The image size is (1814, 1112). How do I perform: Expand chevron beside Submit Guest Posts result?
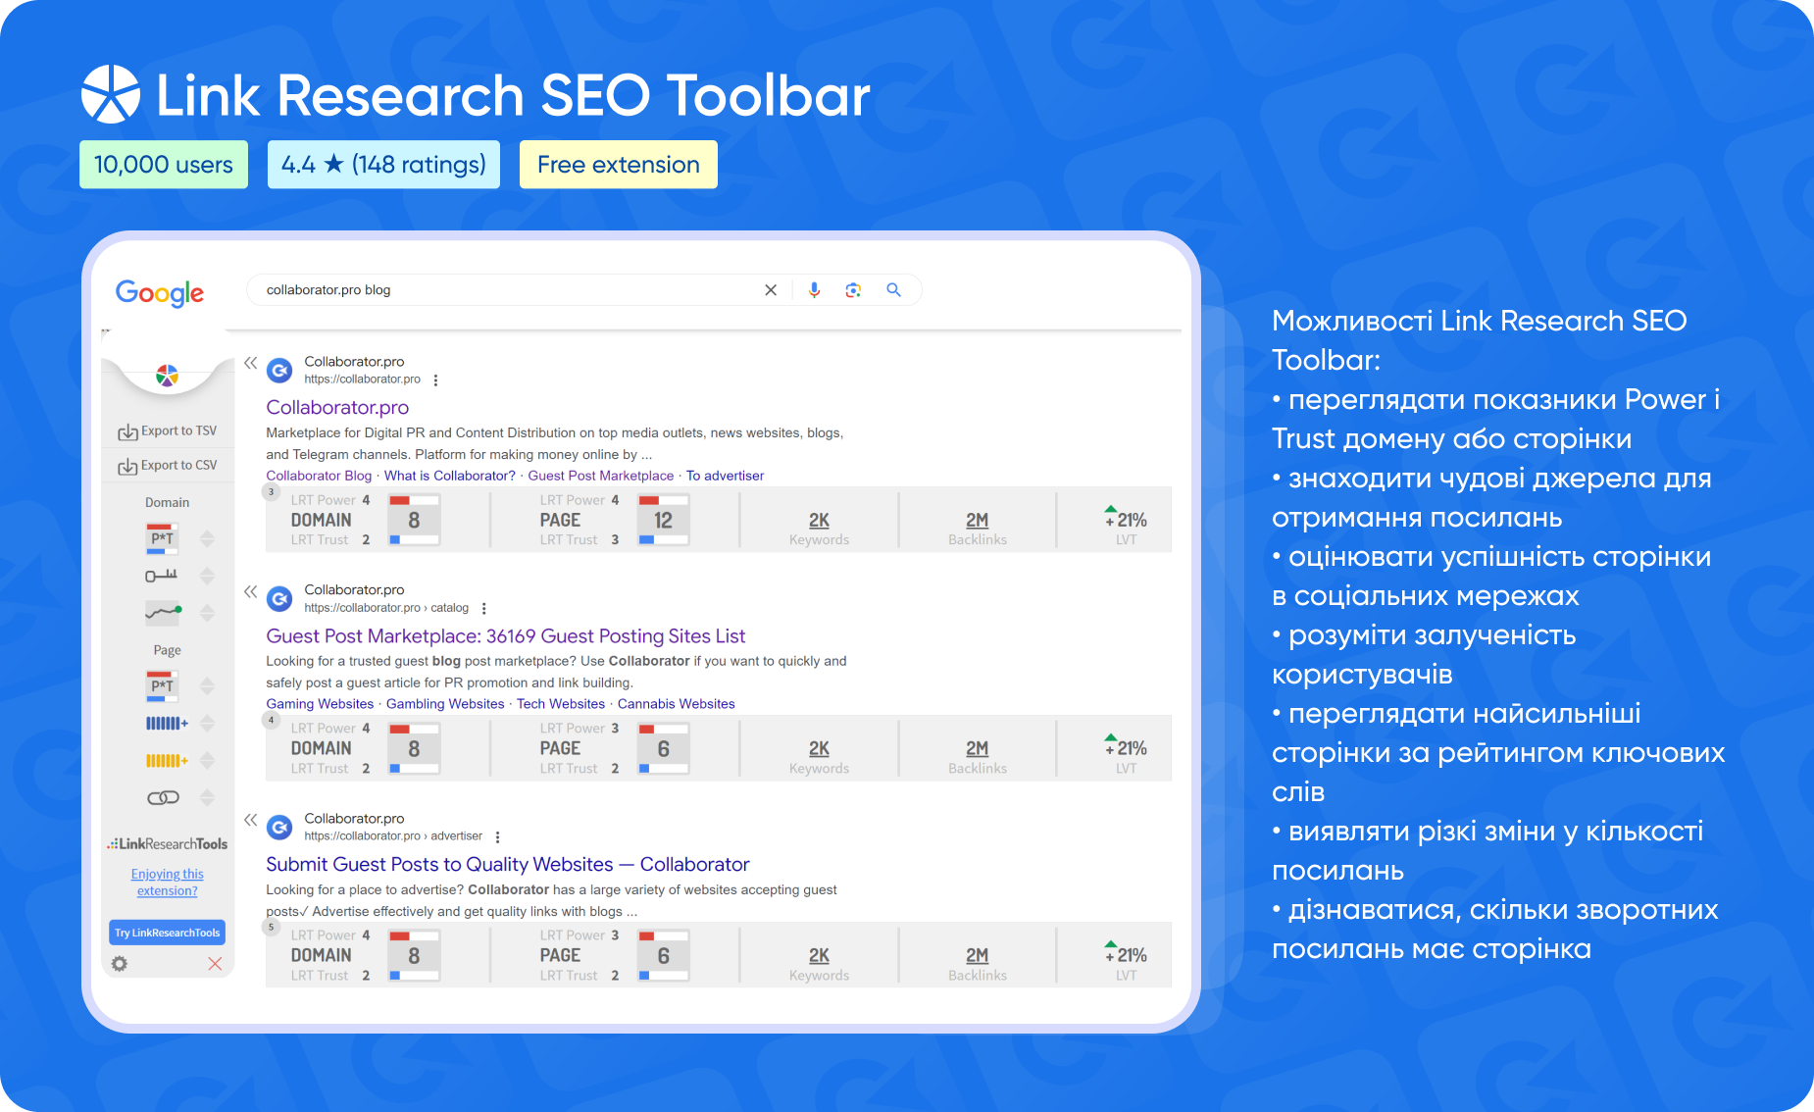[252, 818]
